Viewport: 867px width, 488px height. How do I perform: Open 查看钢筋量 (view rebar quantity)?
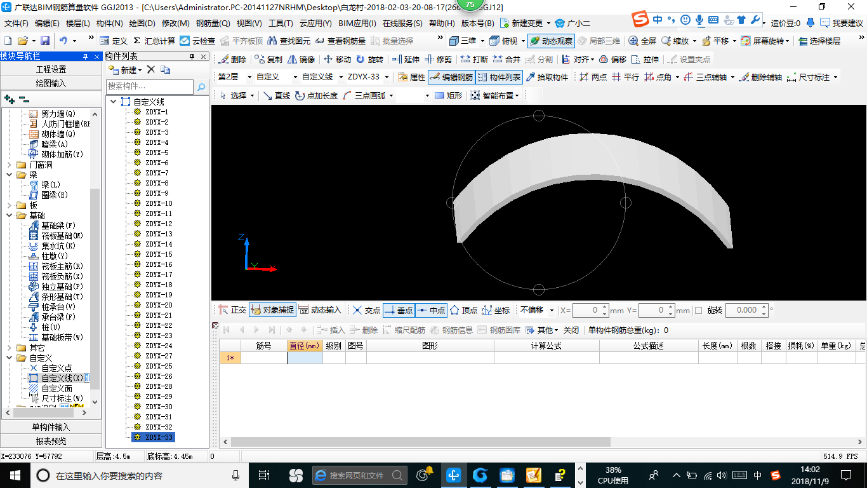point(341,41)
